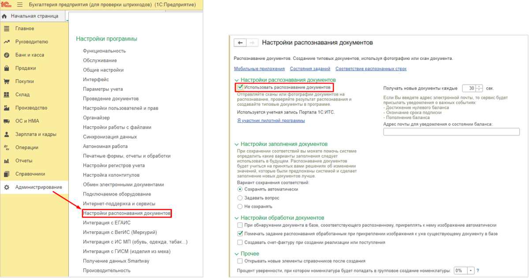Click the Банк и касса coin icon
The height and width of the screenshot is (278, 529).
[x=6, y=55]
